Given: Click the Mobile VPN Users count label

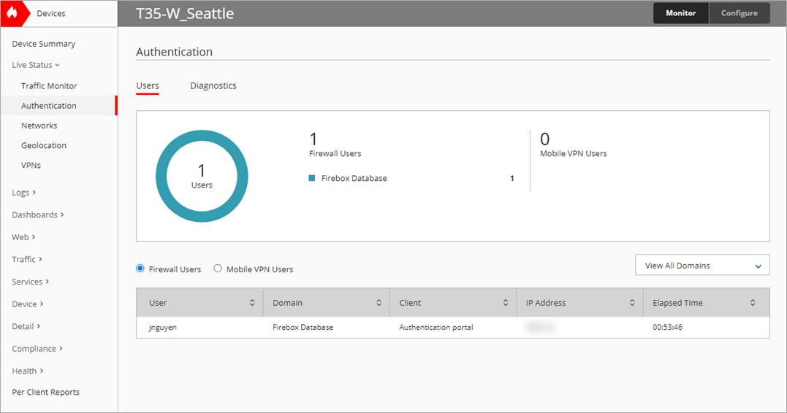Looking at the screenshot, I should coord(573,153).
